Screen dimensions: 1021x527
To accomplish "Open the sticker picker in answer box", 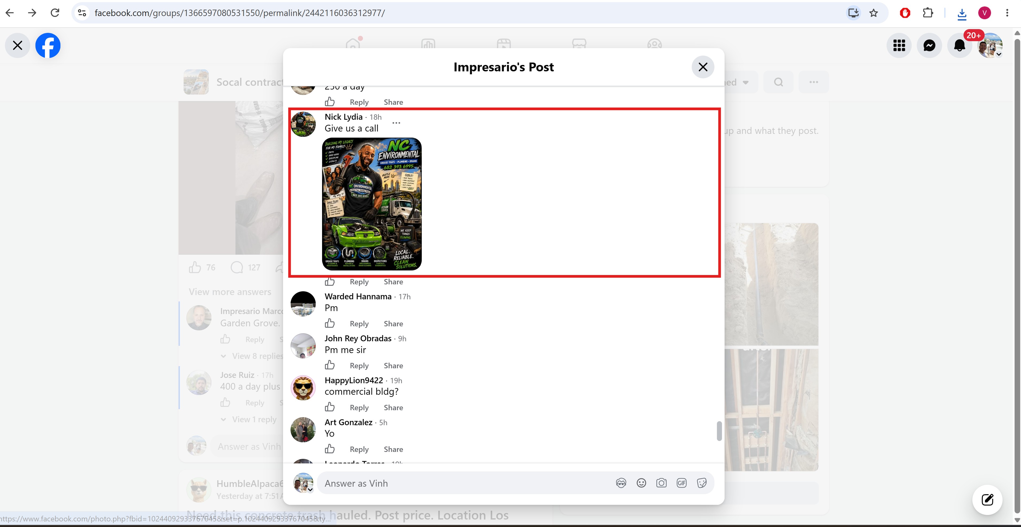I will (x=702, y=483).
